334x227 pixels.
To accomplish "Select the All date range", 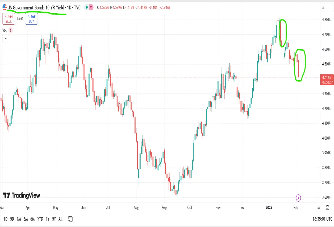I will (60, 219).
